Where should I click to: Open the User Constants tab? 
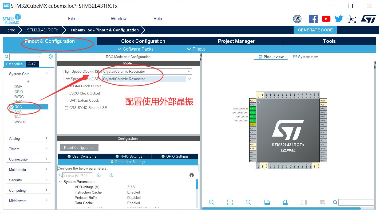[x=82, y=156]
